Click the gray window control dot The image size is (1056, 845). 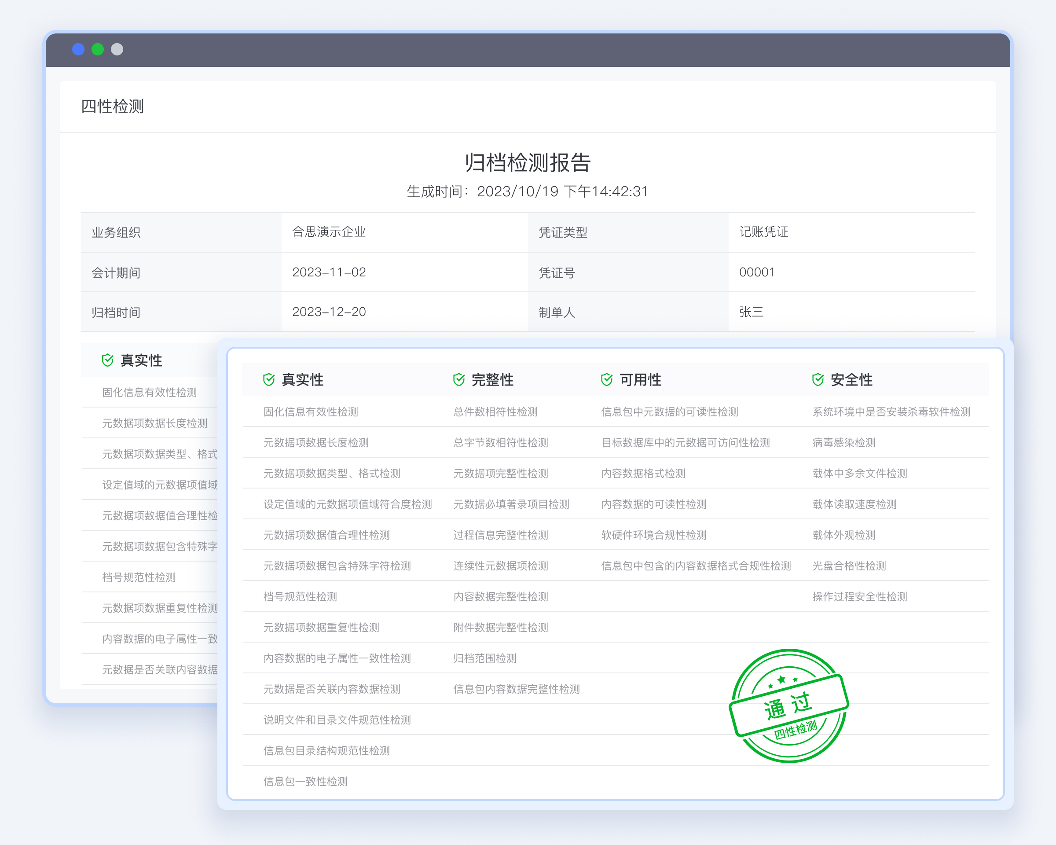coord(117,49)
